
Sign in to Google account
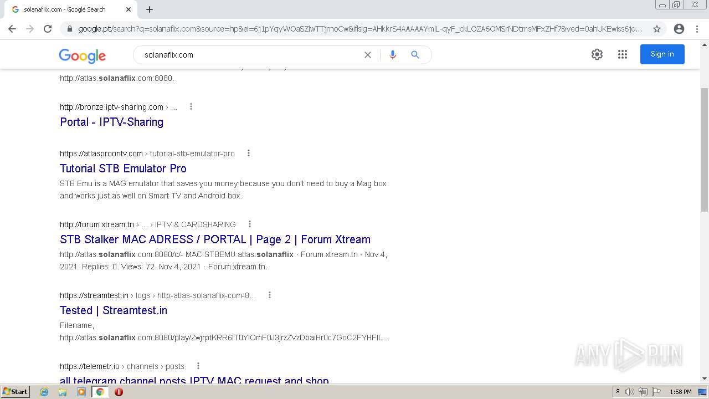[662, 54]
